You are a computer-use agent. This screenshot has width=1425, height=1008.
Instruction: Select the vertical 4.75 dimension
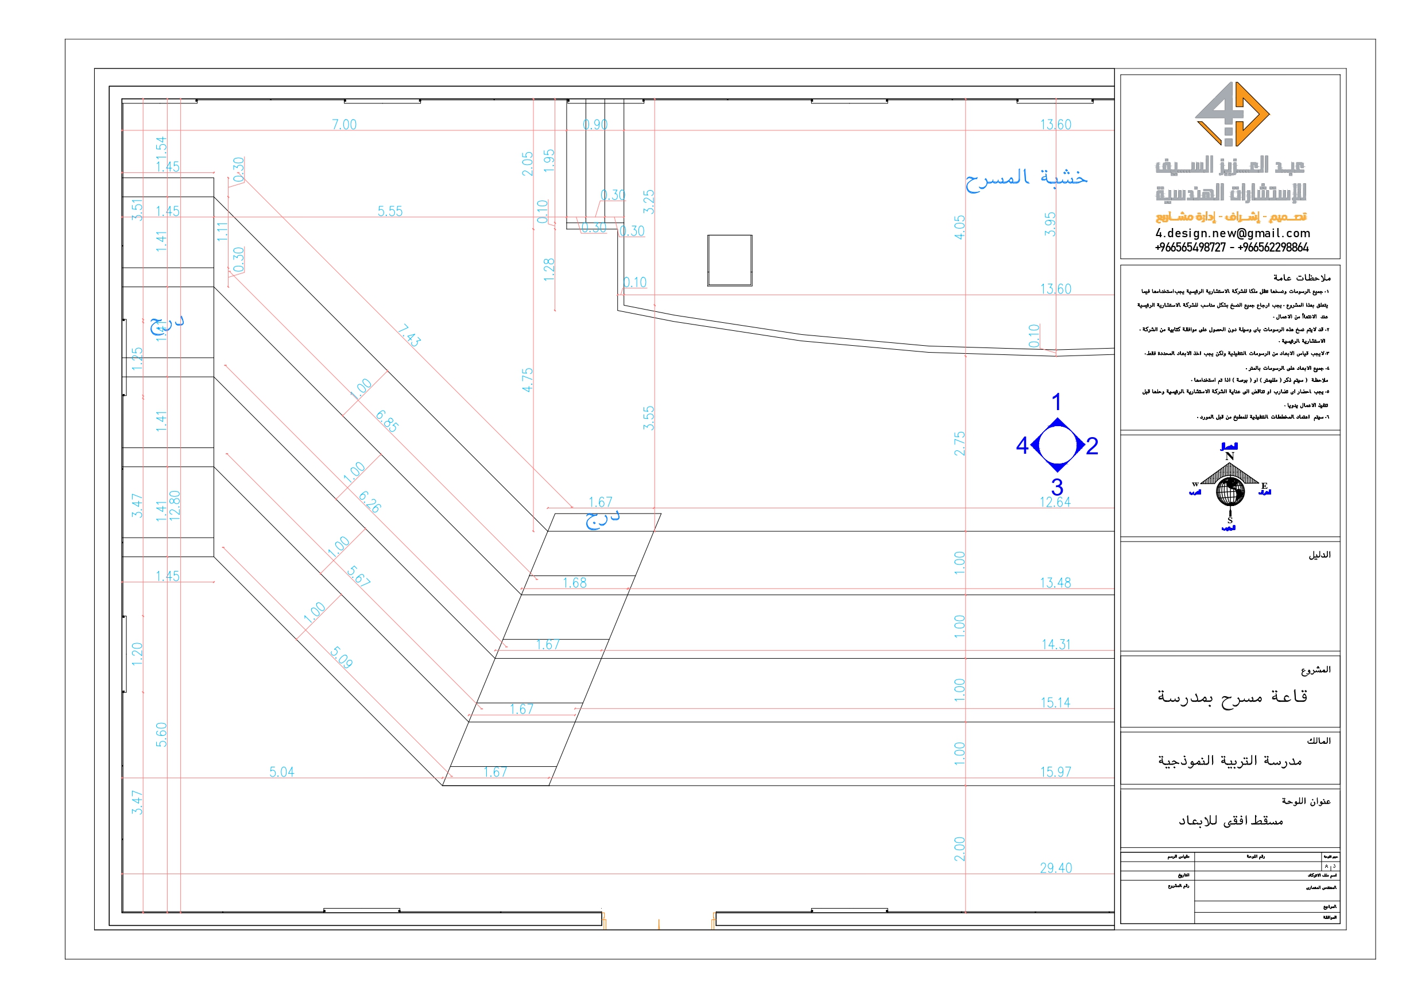point(527,380)
